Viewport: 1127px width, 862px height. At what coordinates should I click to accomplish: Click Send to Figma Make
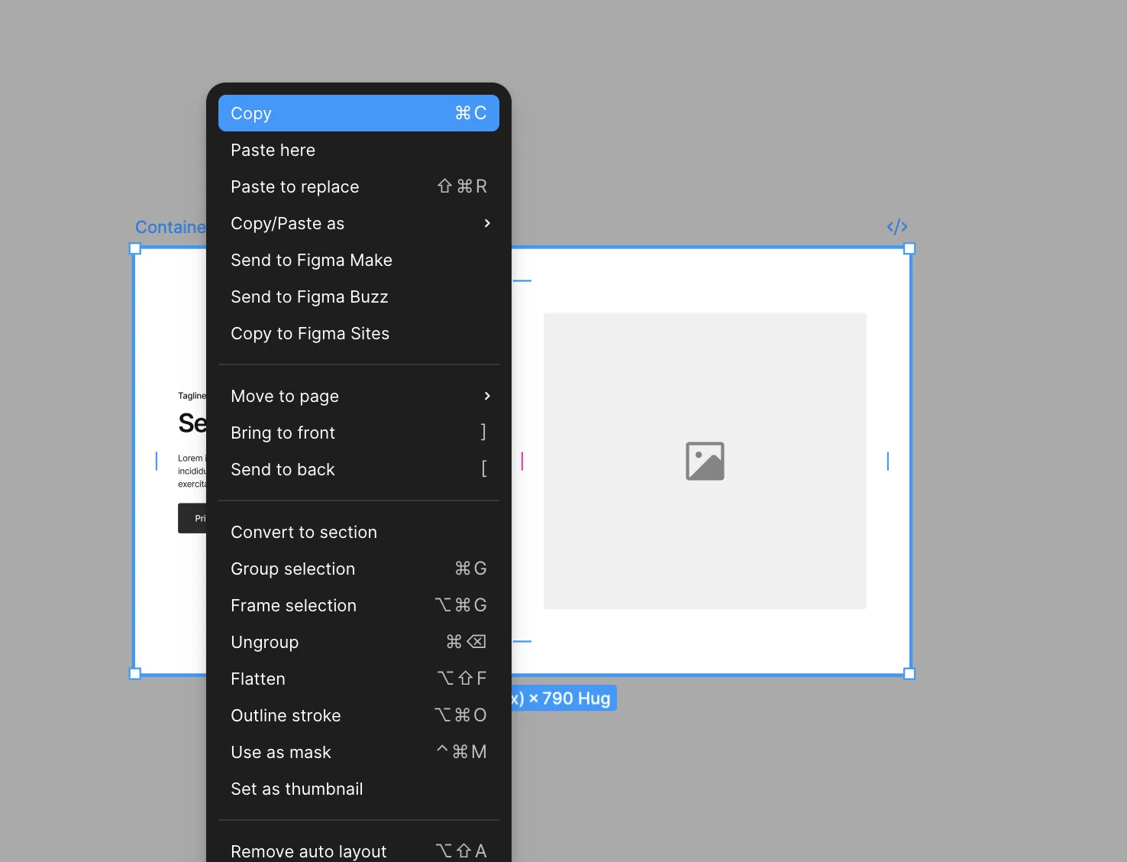pos(358,260)
